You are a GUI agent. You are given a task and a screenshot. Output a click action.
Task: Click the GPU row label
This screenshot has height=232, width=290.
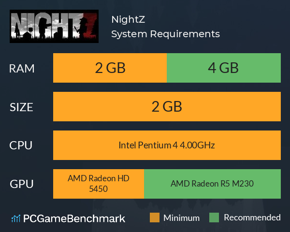[x=22, y=184]
